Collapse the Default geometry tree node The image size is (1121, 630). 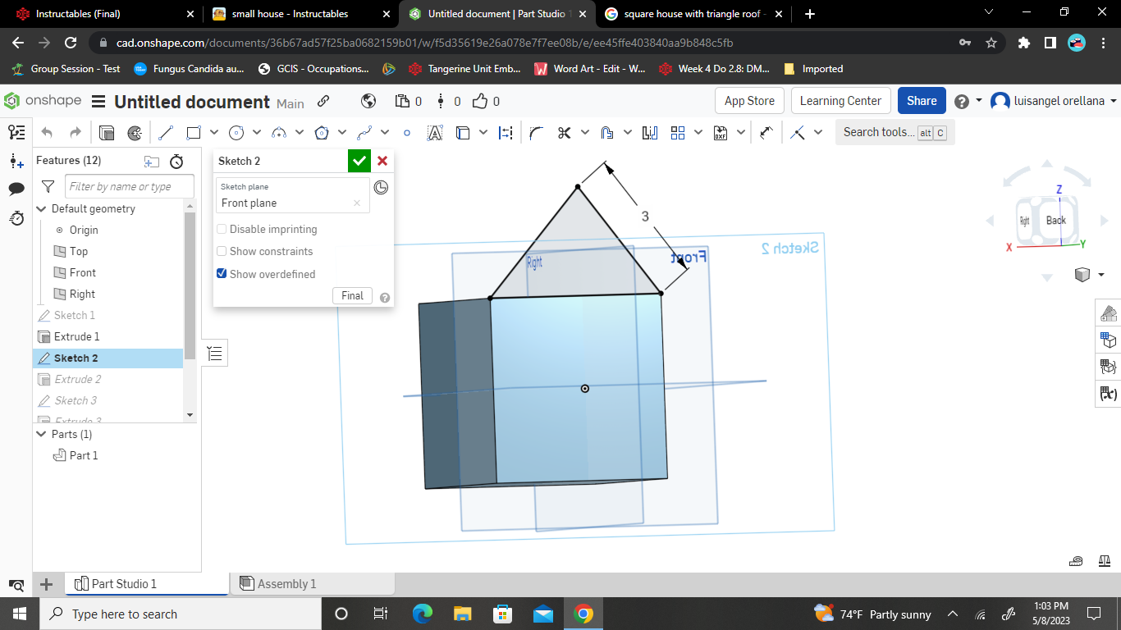[41, 208]
